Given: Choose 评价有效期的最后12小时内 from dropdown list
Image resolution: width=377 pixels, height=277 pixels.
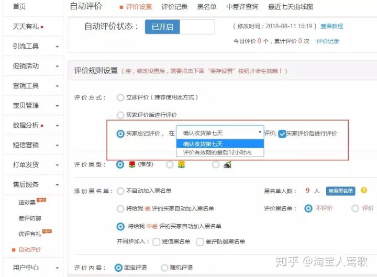Looking at the screenshot, I should [x=217, y=152].
